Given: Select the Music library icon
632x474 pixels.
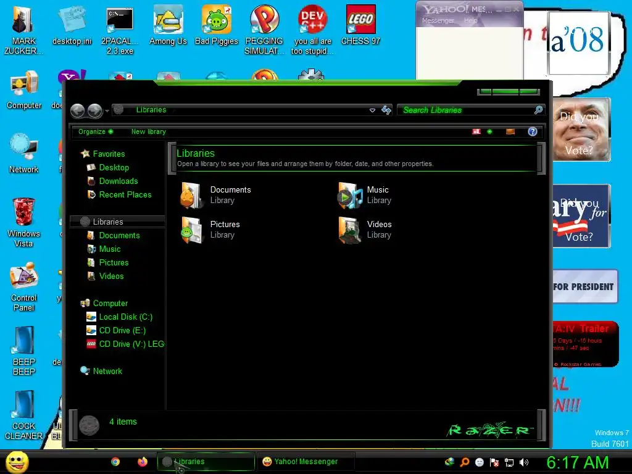Looking at the screenshot, I should pos(350,196).
